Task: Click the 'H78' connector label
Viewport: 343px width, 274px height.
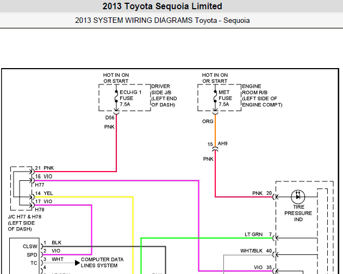Action: (x=40, y=210)
